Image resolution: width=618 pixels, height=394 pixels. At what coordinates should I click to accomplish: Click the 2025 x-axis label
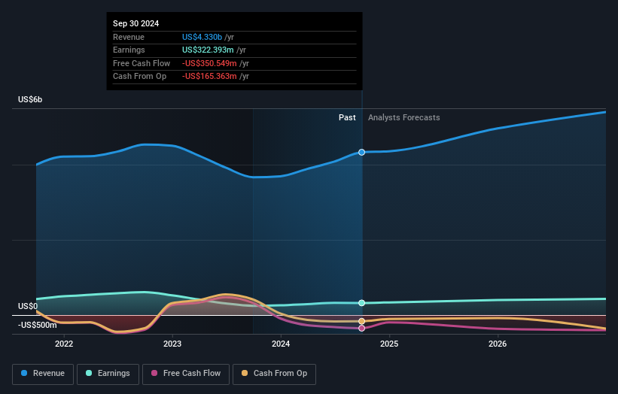click(389, 344)
